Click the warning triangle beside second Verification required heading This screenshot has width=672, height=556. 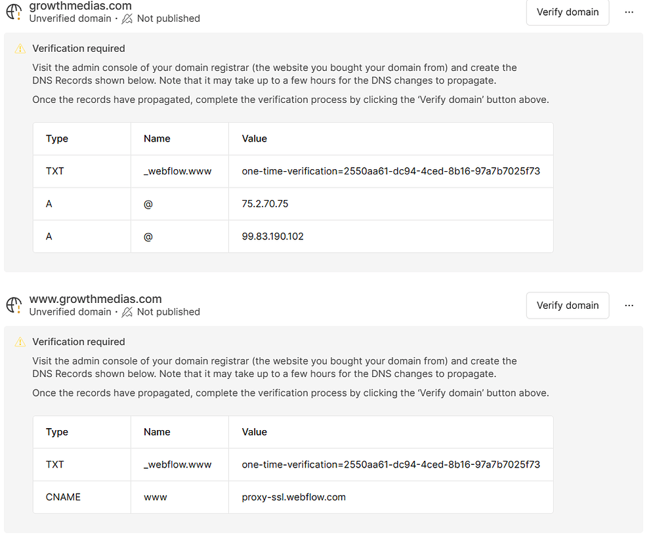point(19,342)
